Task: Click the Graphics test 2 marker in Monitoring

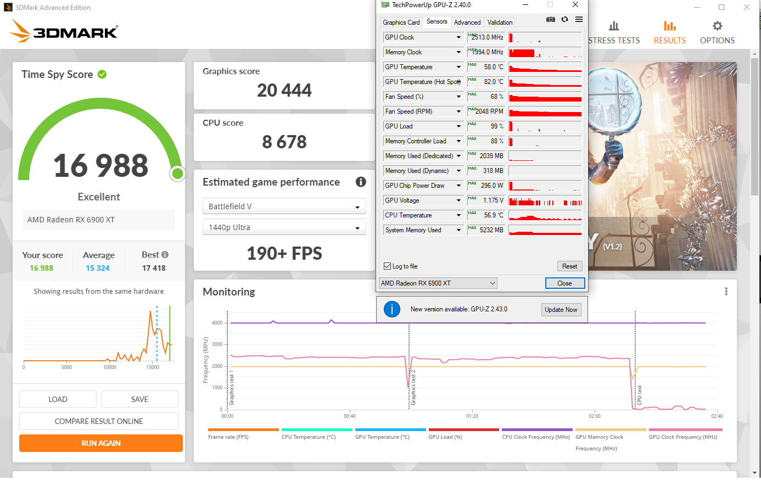Action: [413, 387]
